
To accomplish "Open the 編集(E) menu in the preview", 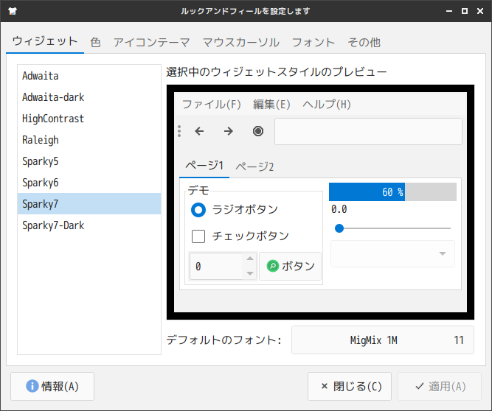I will (x=271, y=105).
